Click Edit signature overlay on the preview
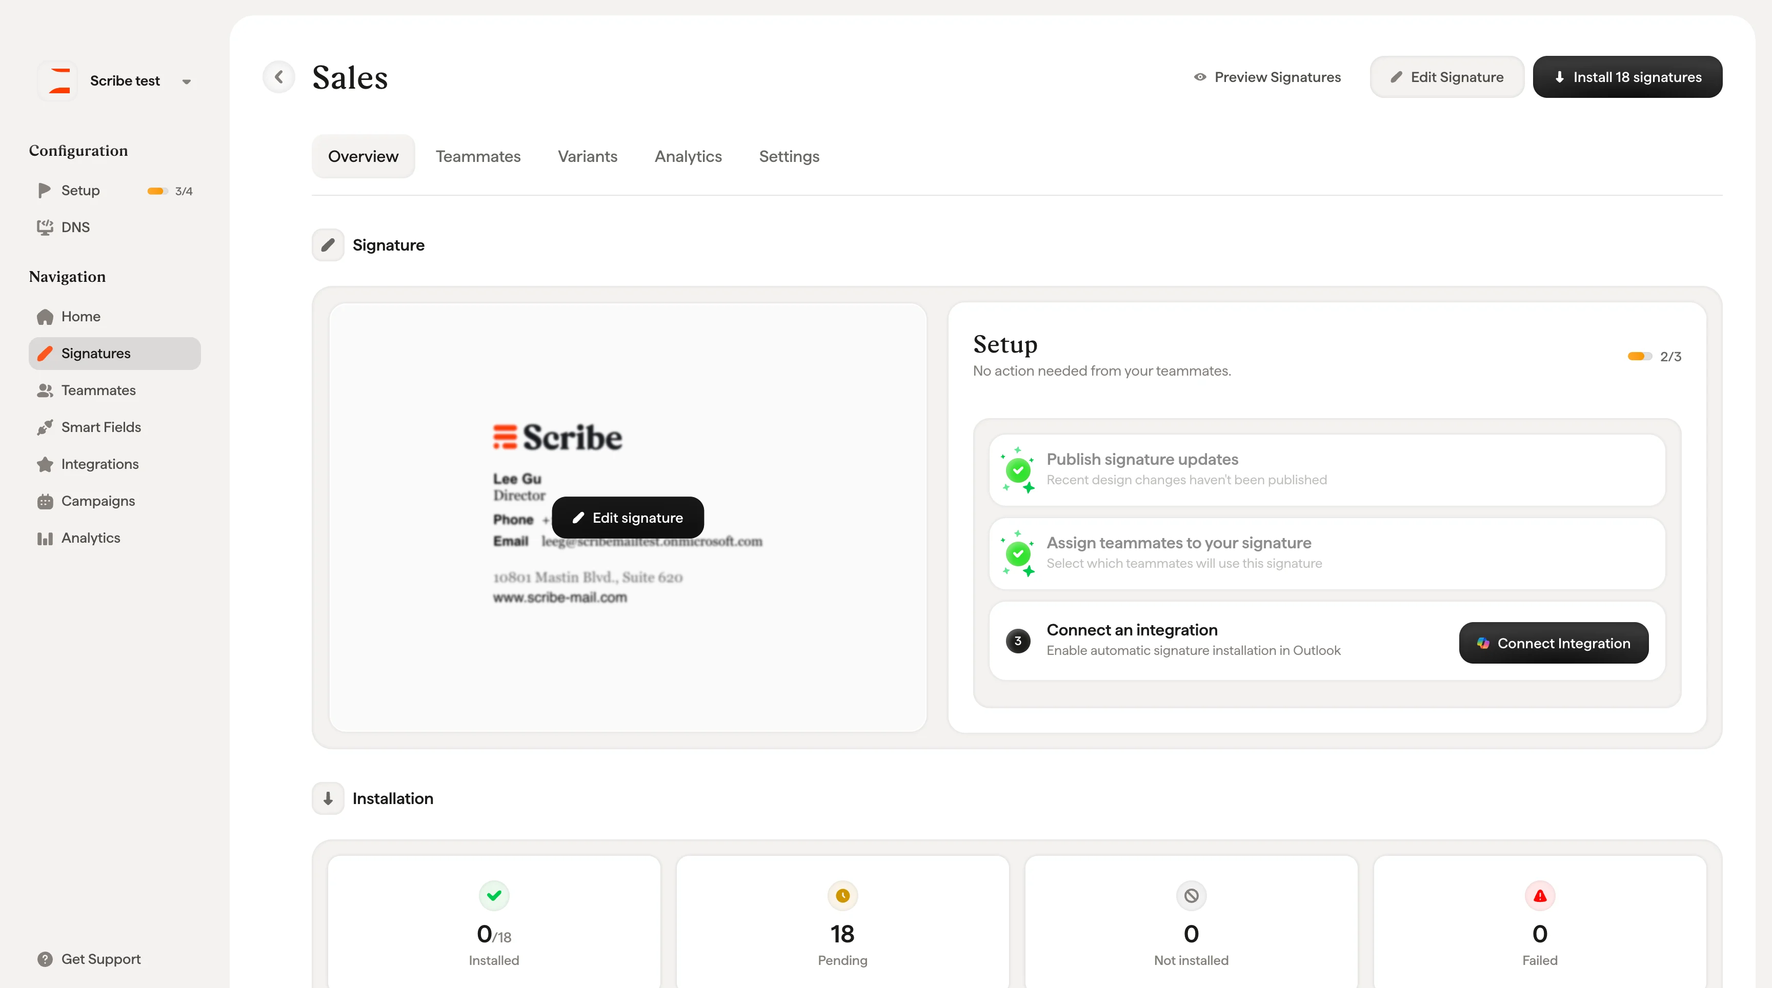This screenshot has width=1772, height=988. [628, 518]
